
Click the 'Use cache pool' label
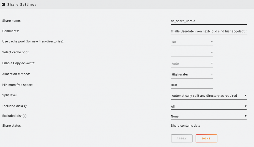point(33,41)
